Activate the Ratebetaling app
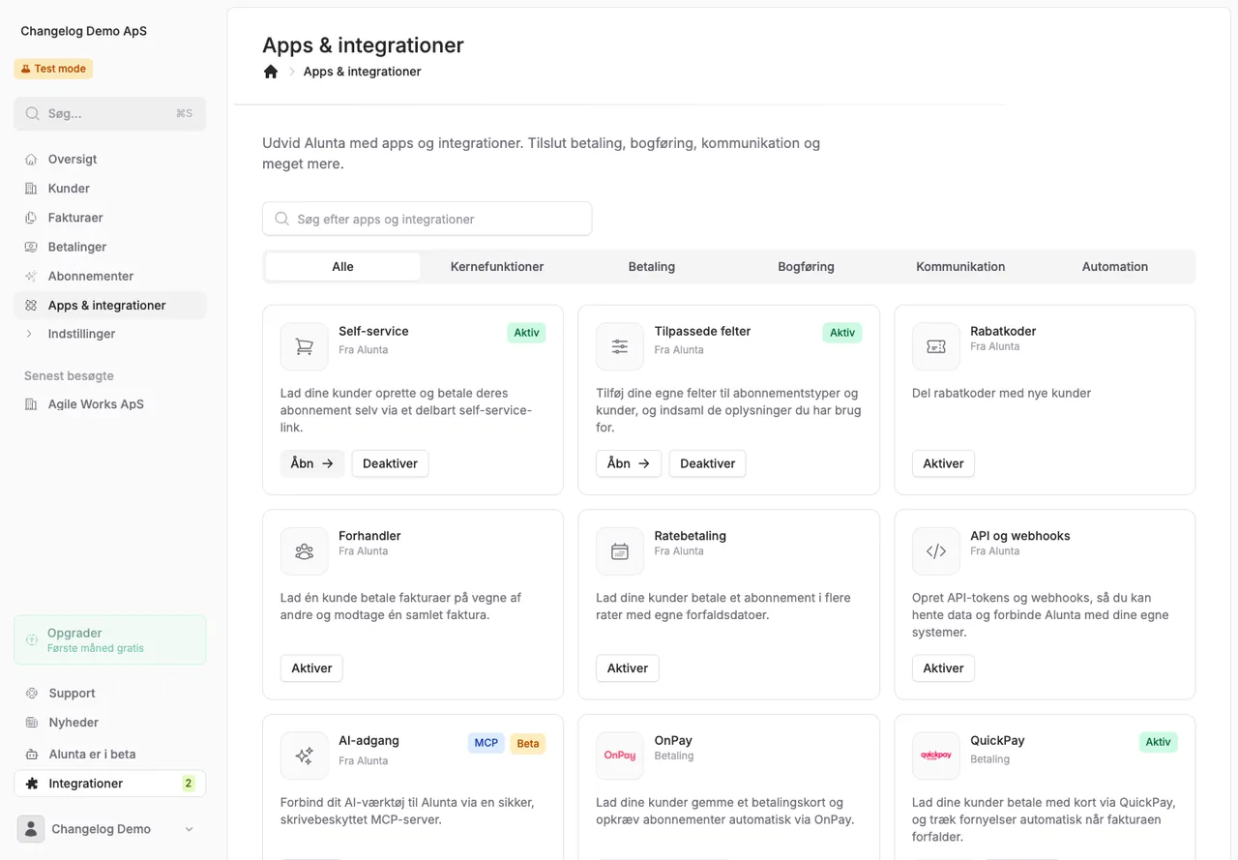1238x860 pixels. tap(628, 668)
